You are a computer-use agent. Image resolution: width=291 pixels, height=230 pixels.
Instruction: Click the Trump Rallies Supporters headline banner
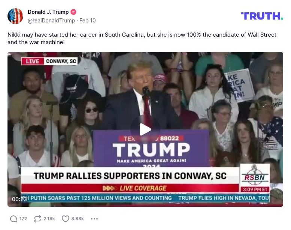pyautogui.click(x=130, y=176)
